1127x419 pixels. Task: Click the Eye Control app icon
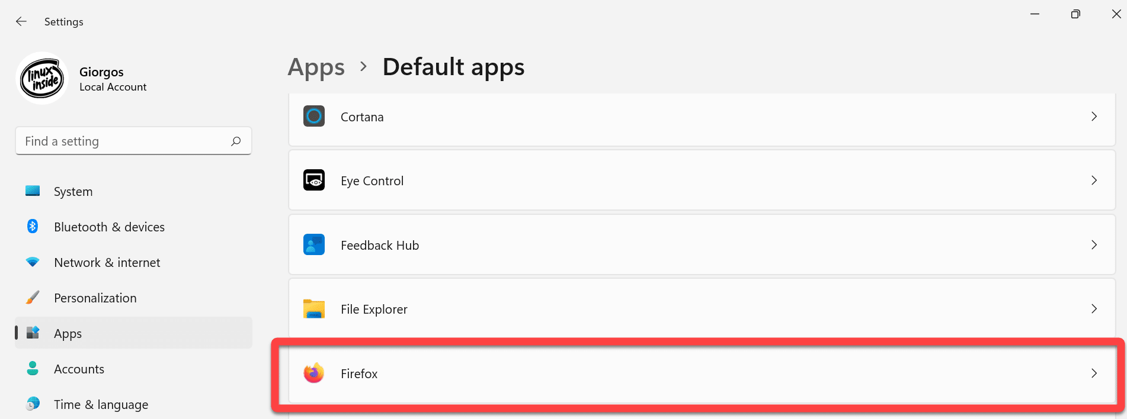click(314, 180)
